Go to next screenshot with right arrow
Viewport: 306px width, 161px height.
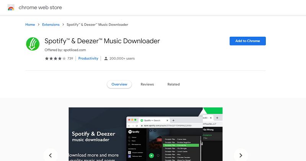pyautogui.click(x=241, y=155)
